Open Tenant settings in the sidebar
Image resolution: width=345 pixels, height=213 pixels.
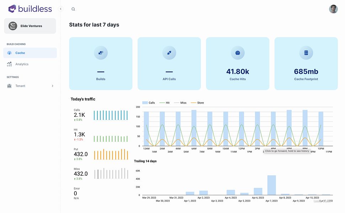30,86
